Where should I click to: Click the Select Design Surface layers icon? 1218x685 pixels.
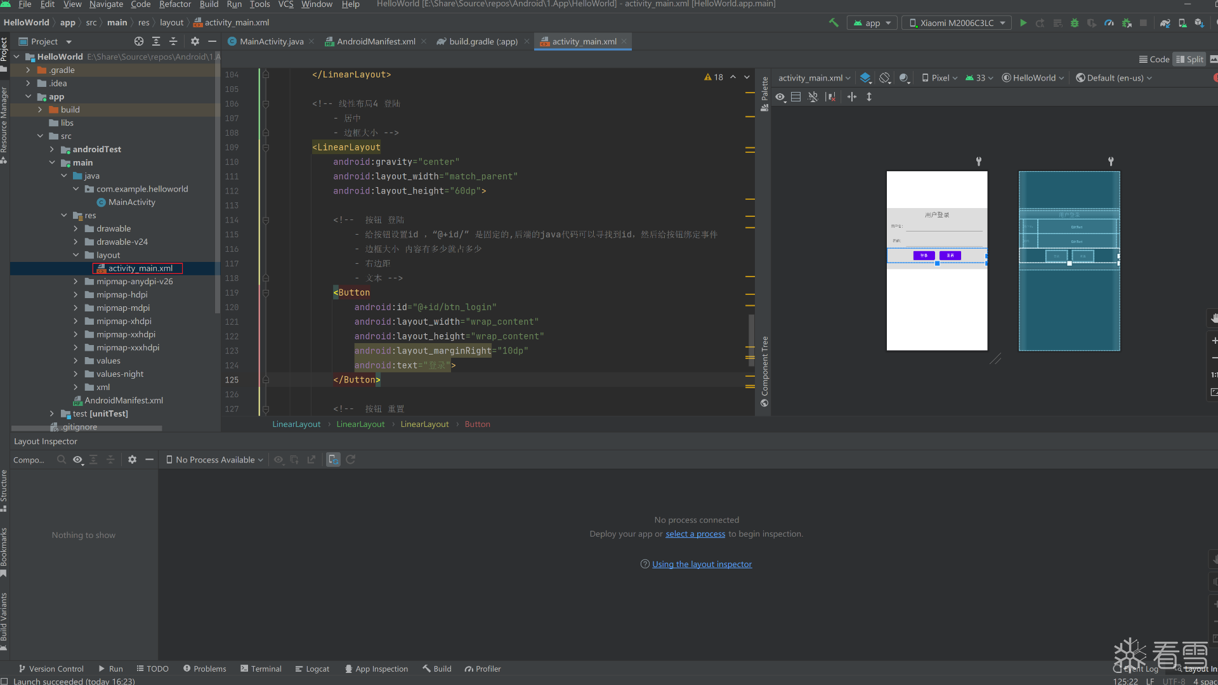[865, 78]
